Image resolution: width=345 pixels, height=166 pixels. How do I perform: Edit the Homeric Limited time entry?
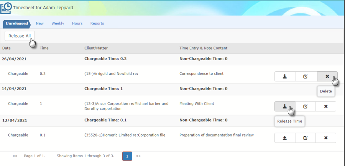click(x=305, y=138)
